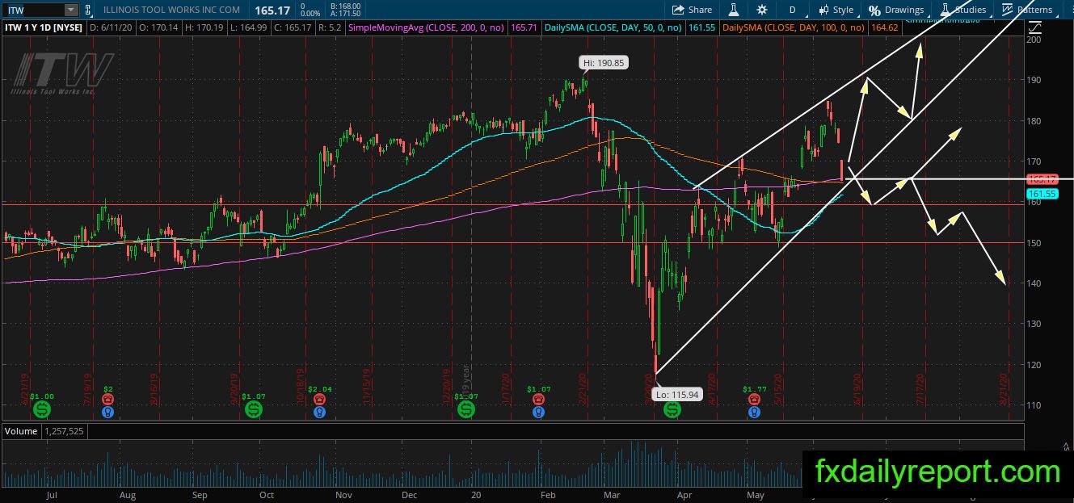This screenshot has height=503, width=1074.
Task: Click the blue lightbulb icon under February's $1.07 earnings
Action: pos(538,413)
